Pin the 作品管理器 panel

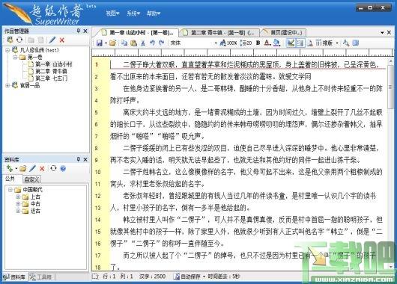(x=78, y=31)
